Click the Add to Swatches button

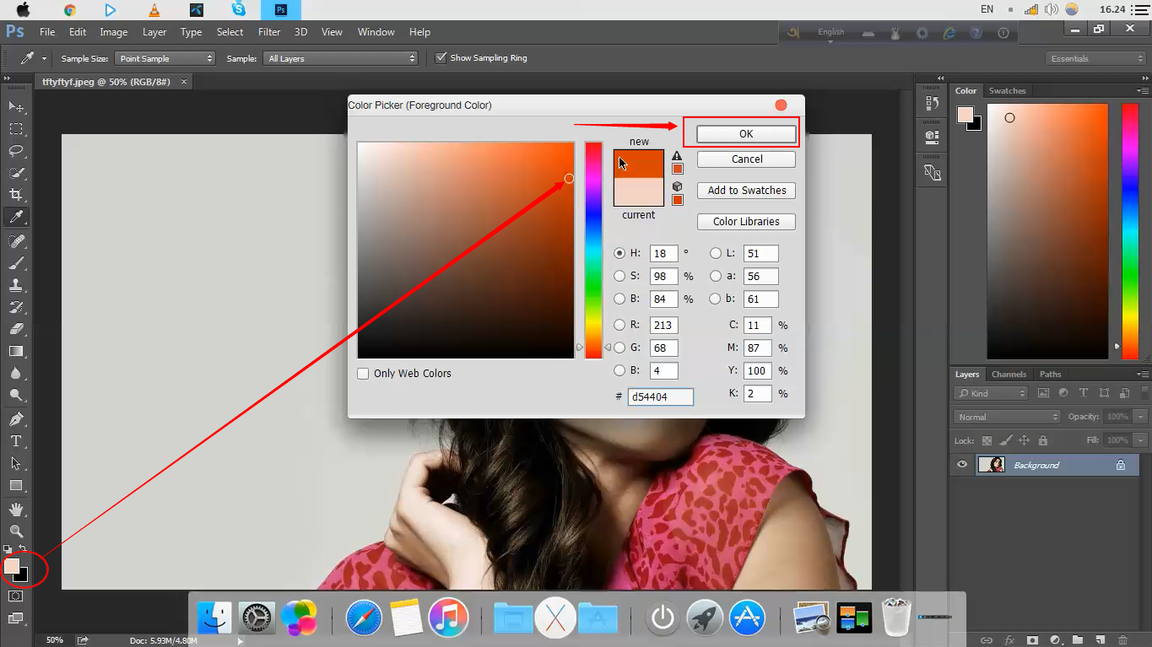tap(747, 191)
